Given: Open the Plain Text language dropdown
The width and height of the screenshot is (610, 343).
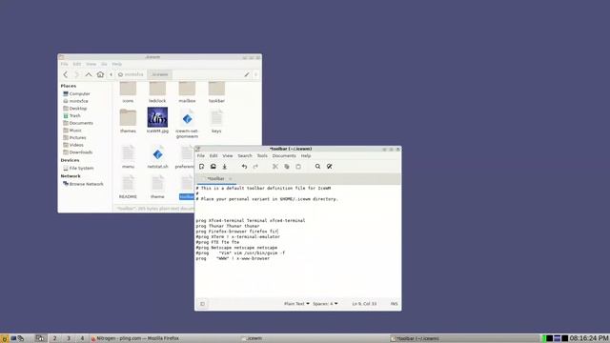Looking at the screenshot, I should [x=296, y=304].
